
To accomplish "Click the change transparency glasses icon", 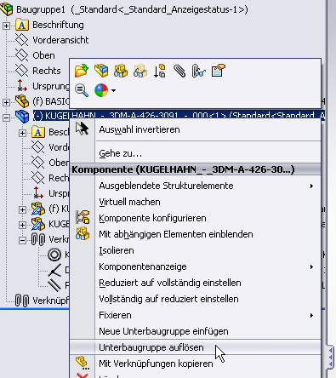I will click(x=140, y=71).
